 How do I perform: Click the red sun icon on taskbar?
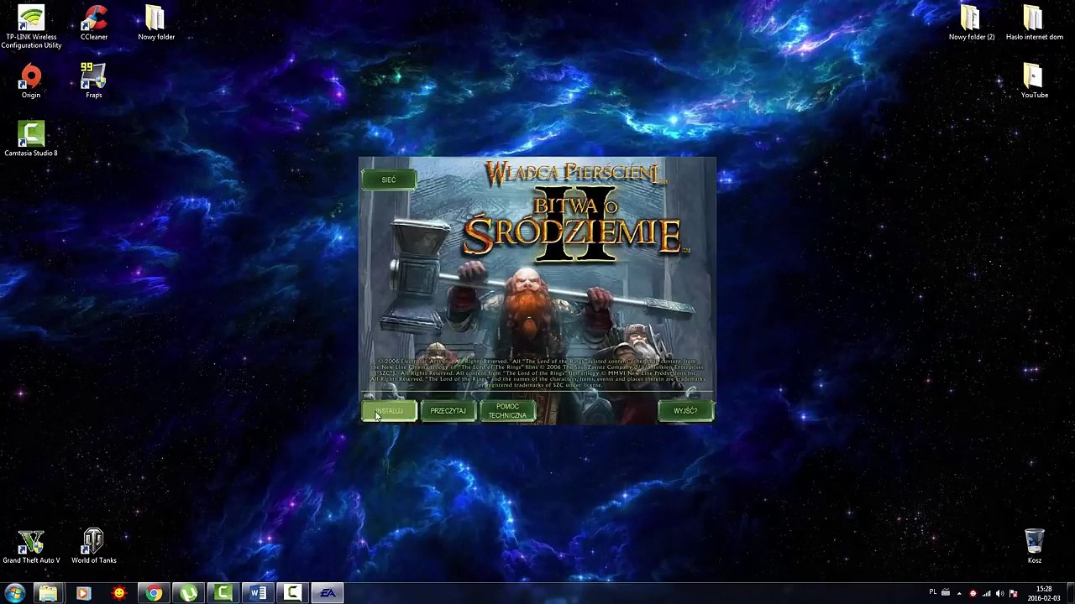pos(118,593)
